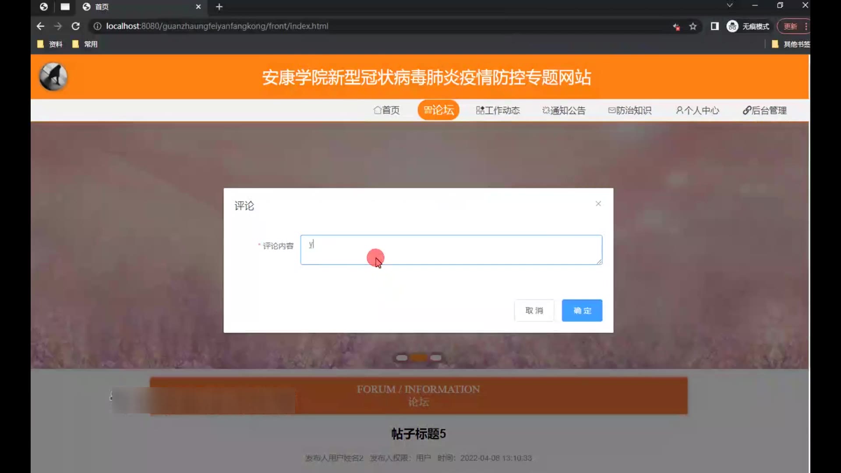This screenshot has height=473, width=841.
Task: Click the site logo avatar icon
Action: (x=53, y=77)
